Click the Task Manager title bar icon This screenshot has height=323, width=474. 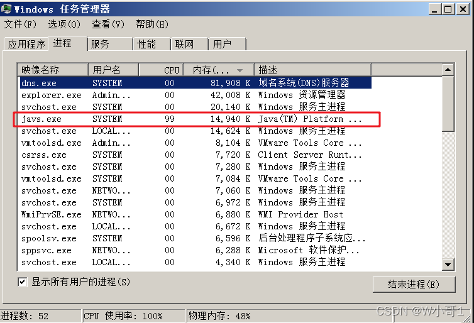coord(6,9)
